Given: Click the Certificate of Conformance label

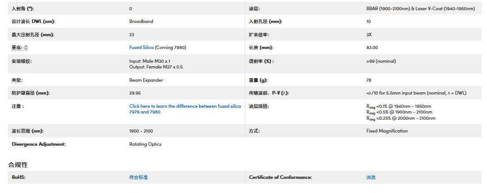Looking at the screenshot, I should pos(280,177).
